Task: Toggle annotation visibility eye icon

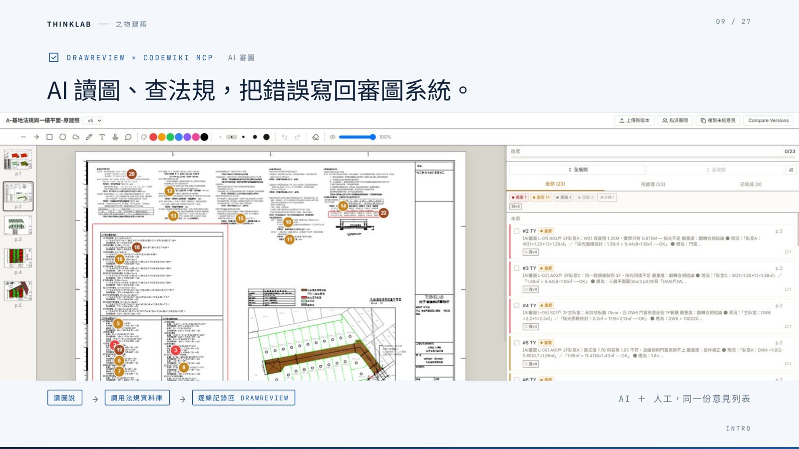Action: [333, 137]
